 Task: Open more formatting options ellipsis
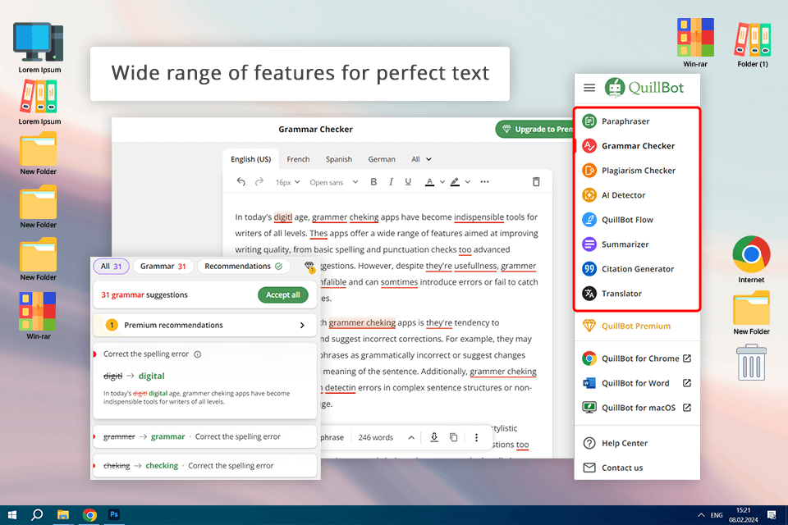(x=484, y=182)
